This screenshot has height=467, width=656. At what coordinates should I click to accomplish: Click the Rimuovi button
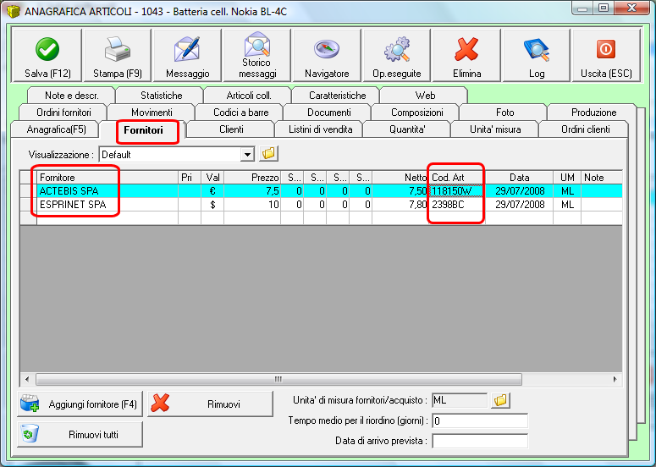click(x=210, y=404)
